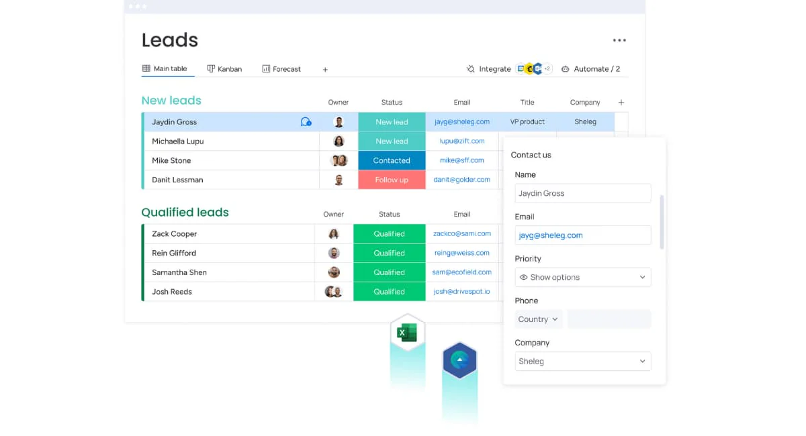This screenshot has height=436, width=806.
Task: Open email josh@drivespot.io
Action: (462, 292)
